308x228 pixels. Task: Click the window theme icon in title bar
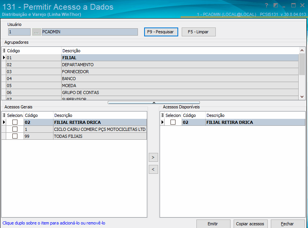pos(275,5)
